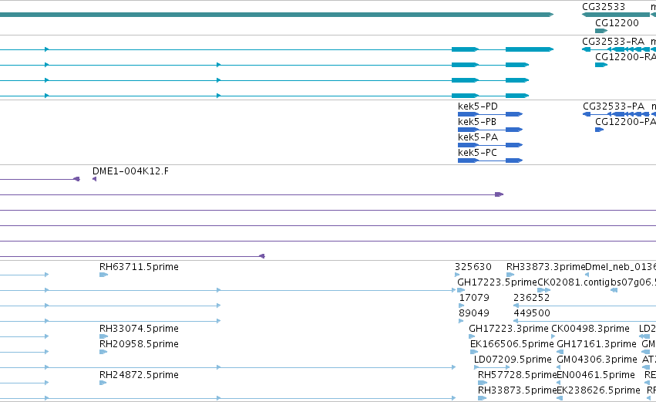Select the kek5-PC protein feature
This screenshot has width=656, height=402.
pyautogui.click(x=490, y=160)
